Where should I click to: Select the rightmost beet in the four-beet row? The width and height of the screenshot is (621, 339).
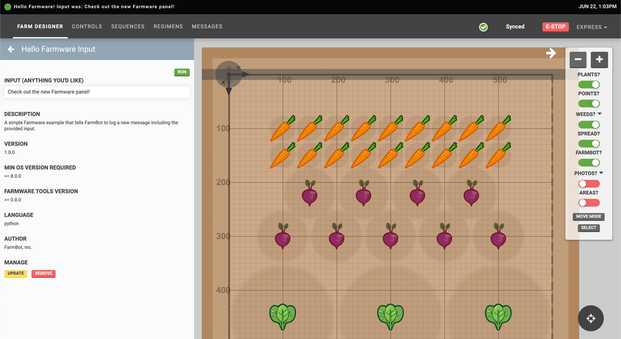click(471, 193)
